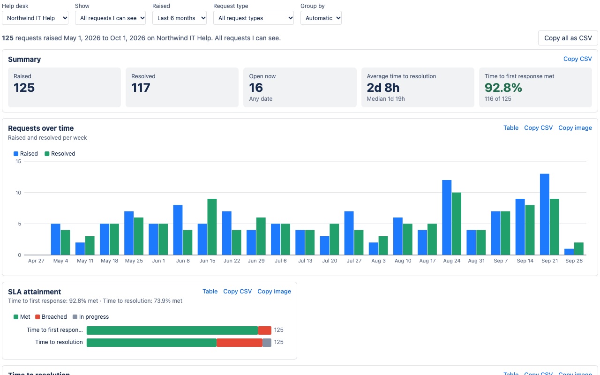The width and height of the screenshot is (600, 375).
Task: Click the blue Raised bar for May 25
Action: click(x=129, y=233)
